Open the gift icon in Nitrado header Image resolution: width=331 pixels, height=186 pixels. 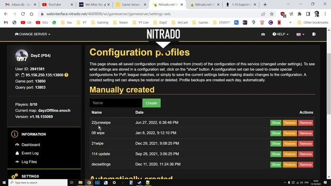(x=263, y=34)
